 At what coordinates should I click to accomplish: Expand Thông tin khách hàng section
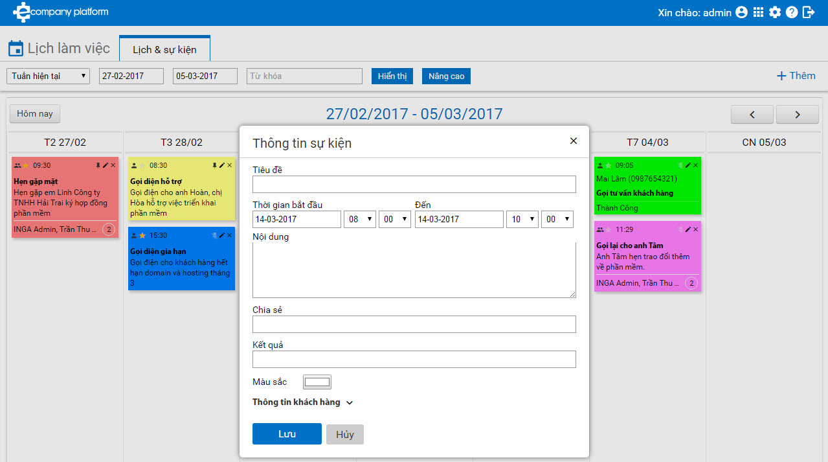tap(303, 402)
